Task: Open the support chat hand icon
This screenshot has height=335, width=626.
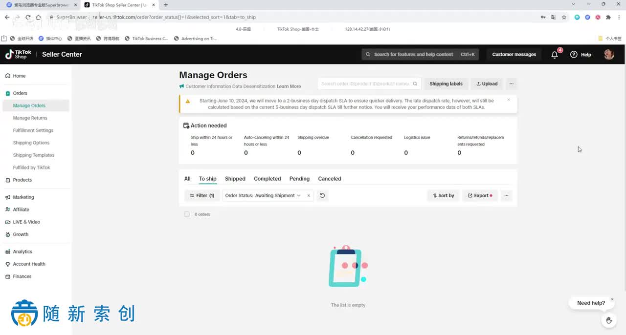Action: 609,320
